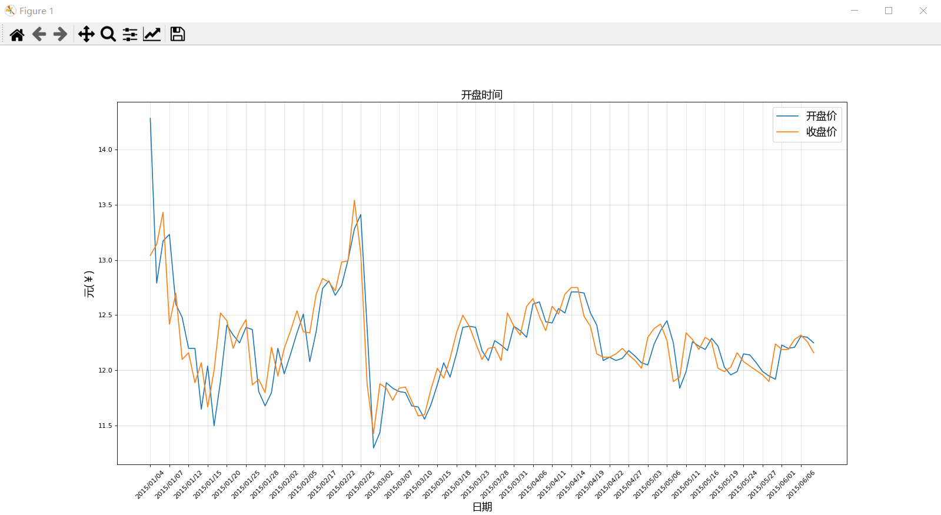Viewport: 941px width, 515px height.
Task: Click the 2015/02/22 date tick label
Action: tap(341, 485)
